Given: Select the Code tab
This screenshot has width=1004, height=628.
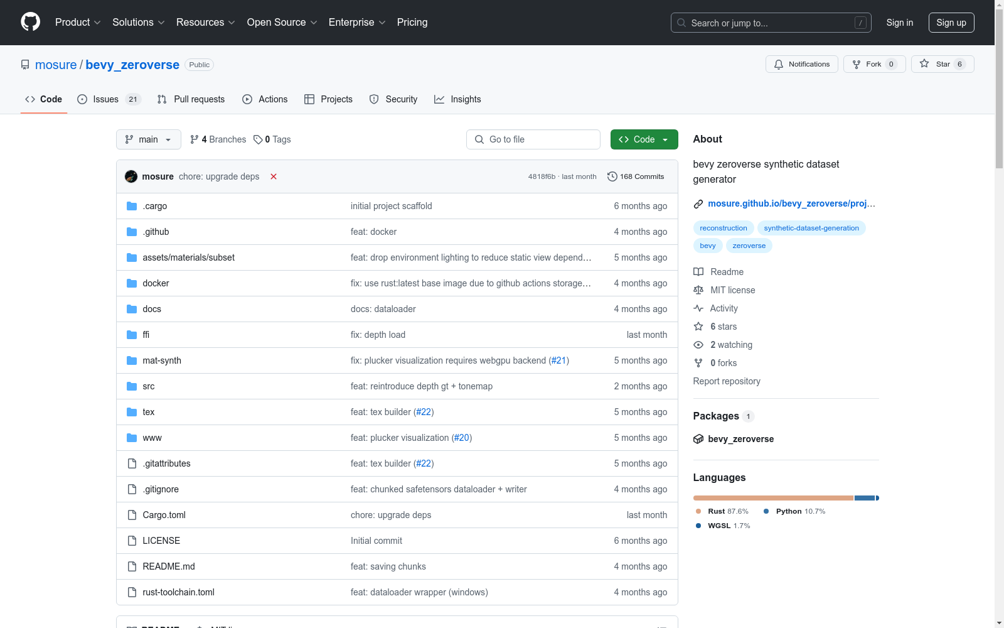Looking at the screenshot, I should 44,99.
